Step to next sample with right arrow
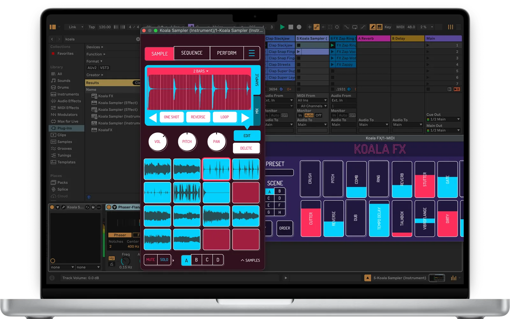 (245, 118)
